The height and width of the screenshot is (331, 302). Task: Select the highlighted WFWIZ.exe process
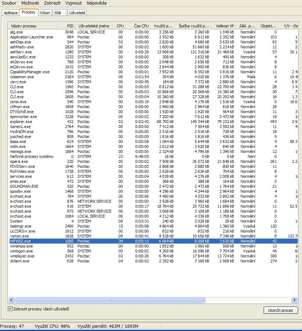coord(153,241)
